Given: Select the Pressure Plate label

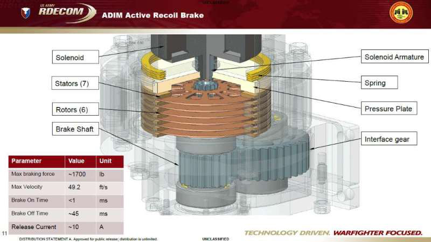Looking at the screenshot, I should (388, 109).
